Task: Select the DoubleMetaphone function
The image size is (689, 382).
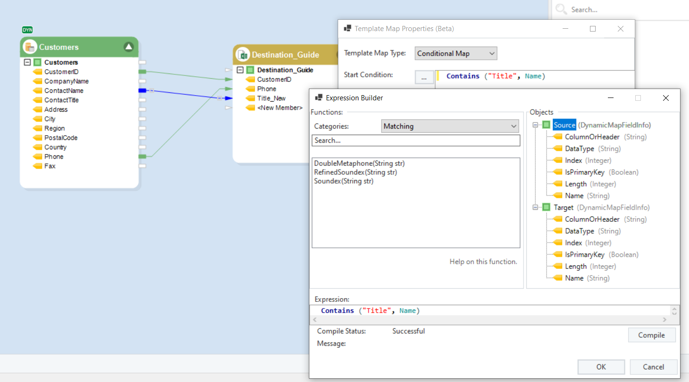Action: pos(359,163)
